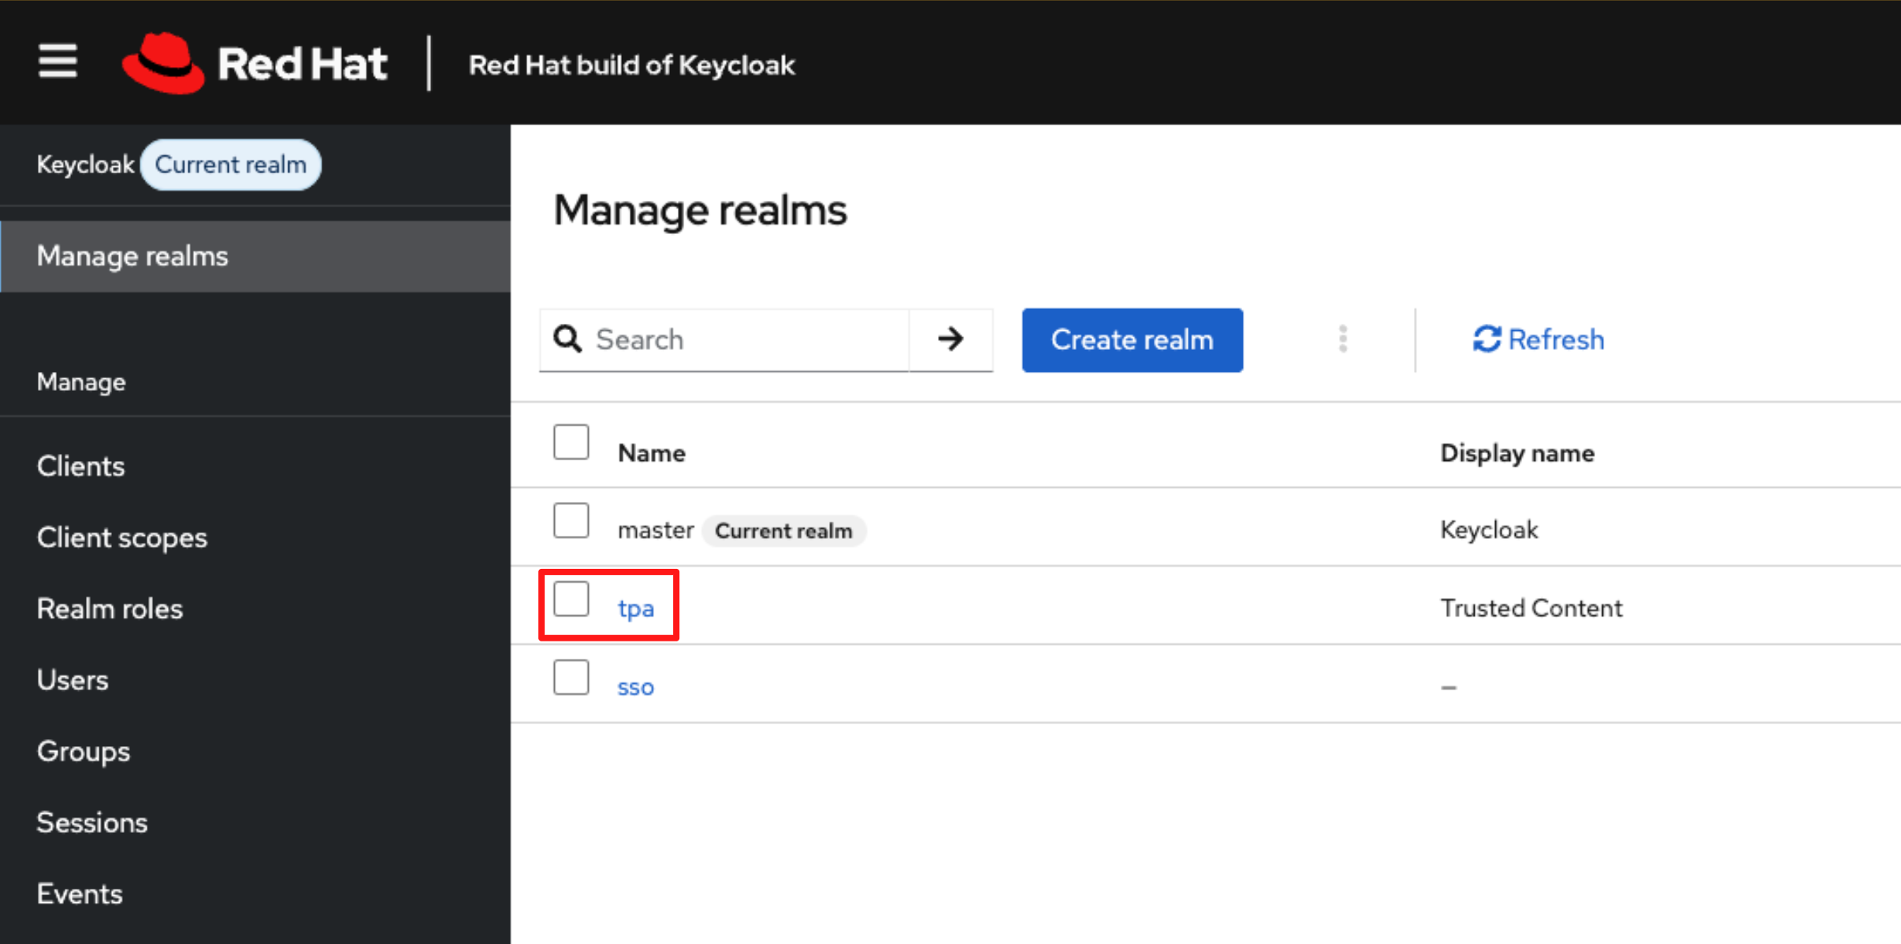Open Client scopes sidebar item
Image resolution: width=1901 pixels, height=944 pixels.
[x=121, y=537]
